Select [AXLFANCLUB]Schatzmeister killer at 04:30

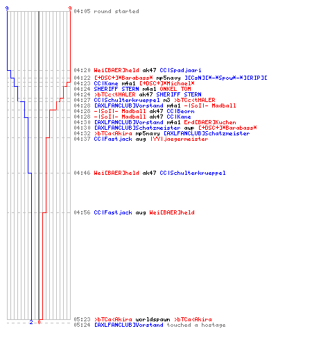coord(137,128)
